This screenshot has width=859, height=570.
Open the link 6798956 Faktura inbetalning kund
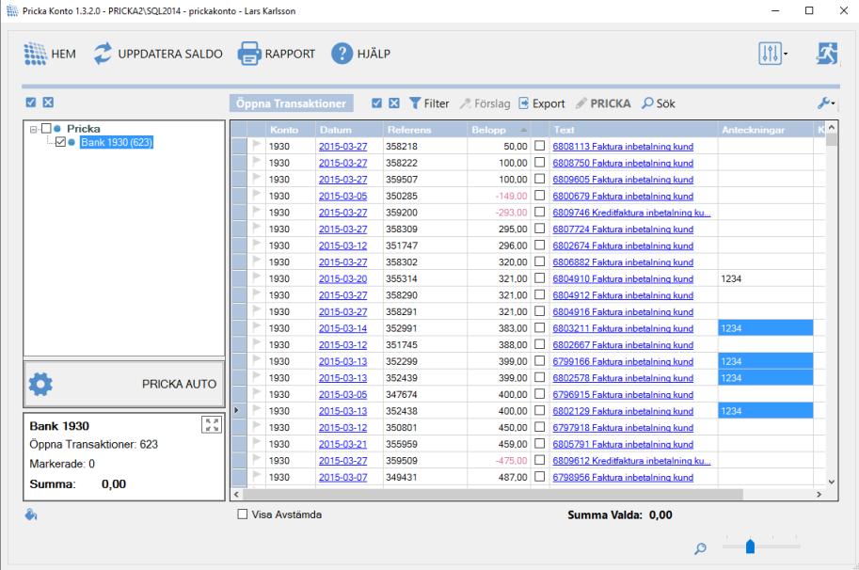pyautogui.click(x=623, y=478)
